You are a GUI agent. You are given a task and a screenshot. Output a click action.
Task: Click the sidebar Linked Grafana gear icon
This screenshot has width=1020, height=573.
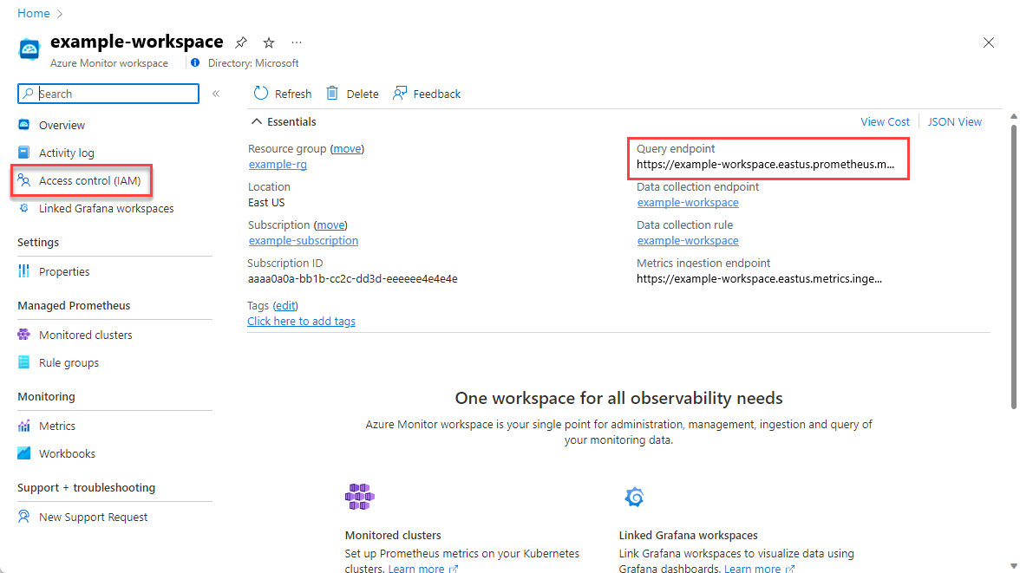(x=24, y=208)
